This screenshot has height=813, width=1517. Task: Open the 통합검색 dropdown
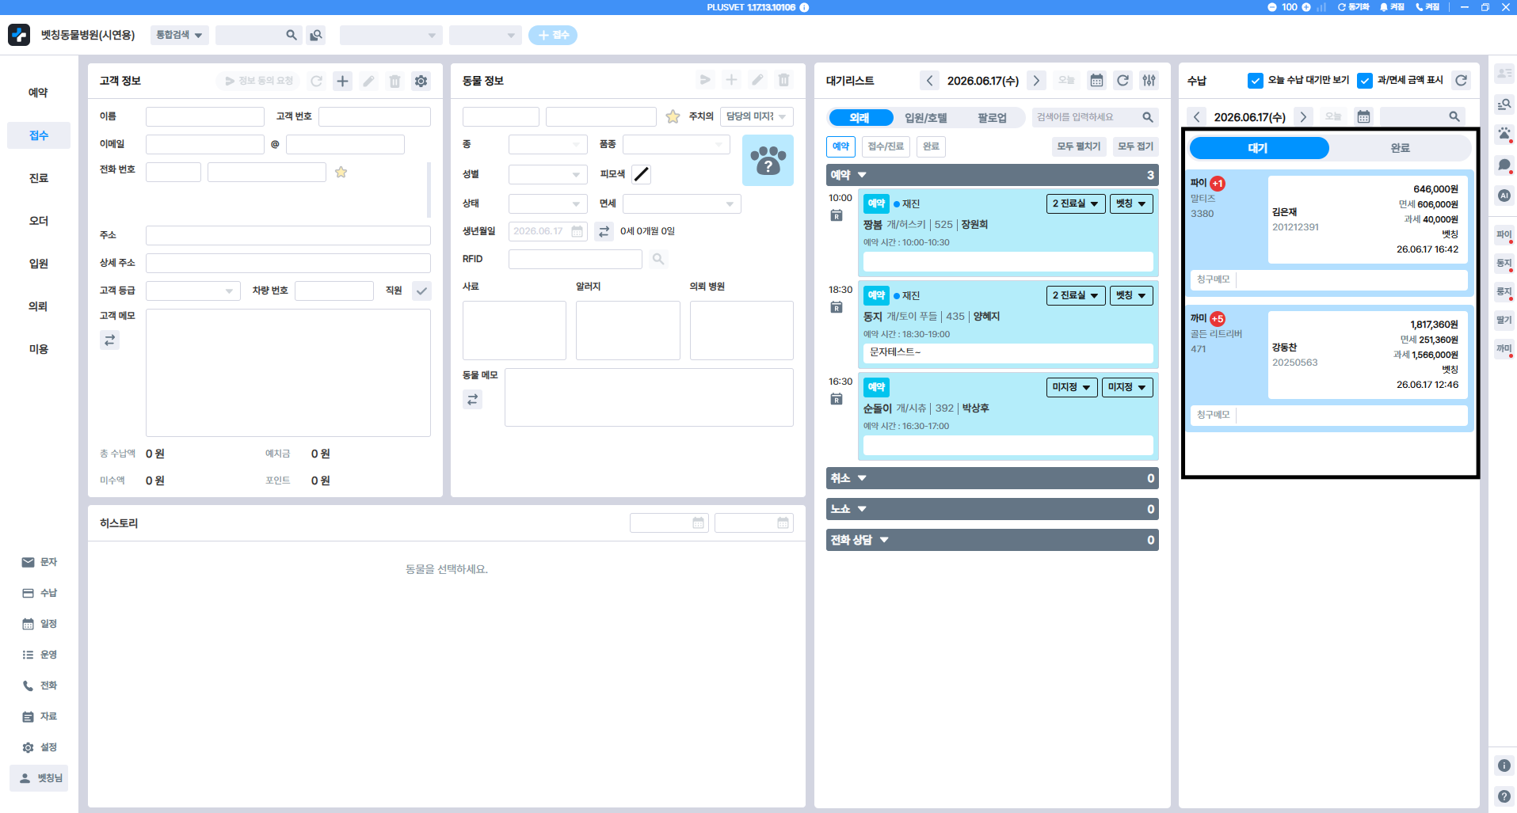tap(179, 35)
